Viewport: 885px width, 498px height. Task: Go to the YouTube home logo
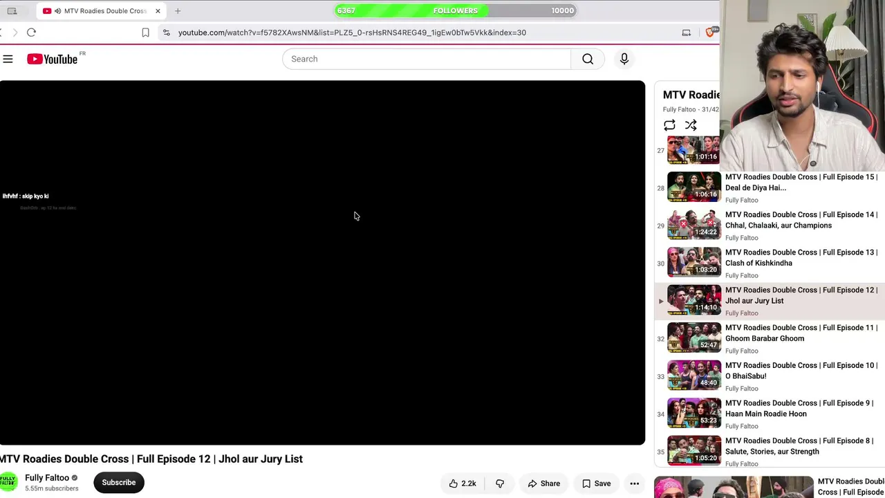coord(53,59)
